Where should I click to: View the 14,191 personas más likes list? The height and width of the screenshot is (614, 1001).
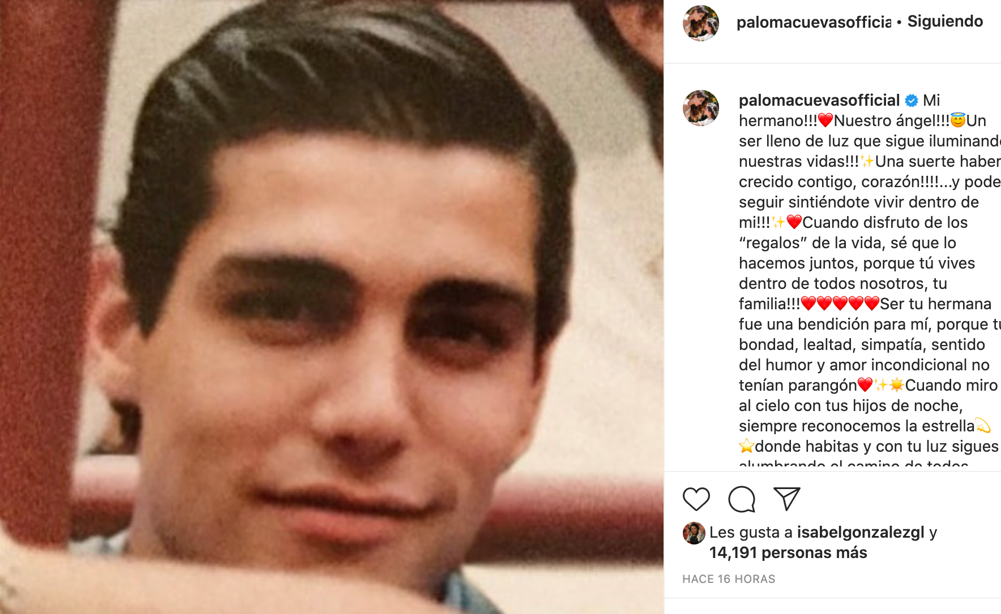point(788,553)
